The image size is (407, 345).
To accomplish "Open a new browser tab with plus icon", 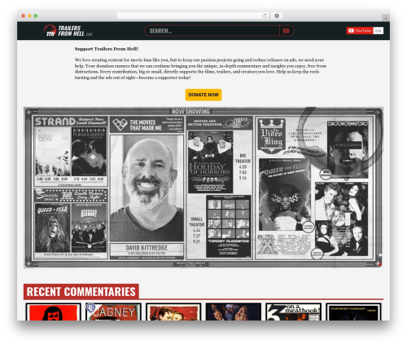I will pyautogui.click(x=386, y=18).
